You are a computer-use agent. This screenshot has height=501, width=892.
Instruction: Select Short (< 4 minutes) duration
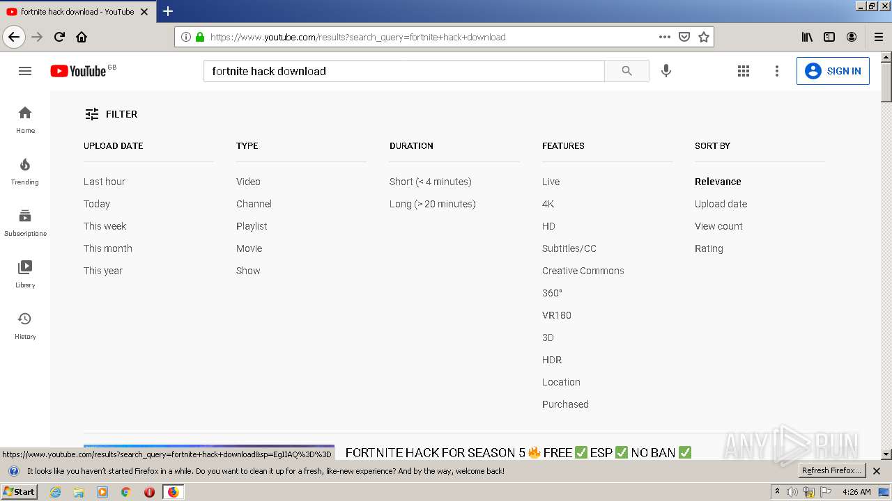pos(431,182)
